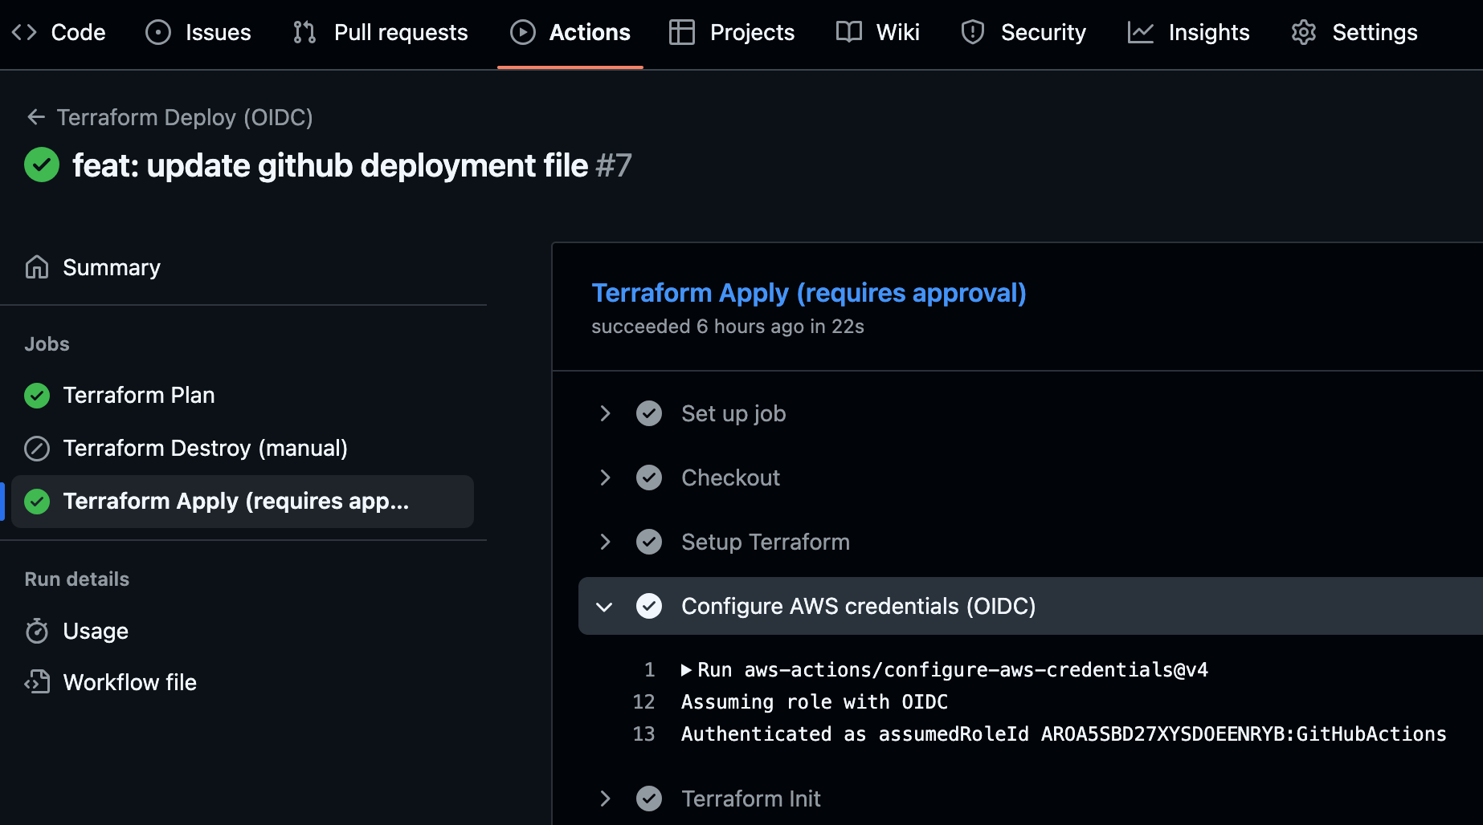Click the Security shield icon
The height and width of the screenshot is (825, 1483).
(x=972, y=32)
